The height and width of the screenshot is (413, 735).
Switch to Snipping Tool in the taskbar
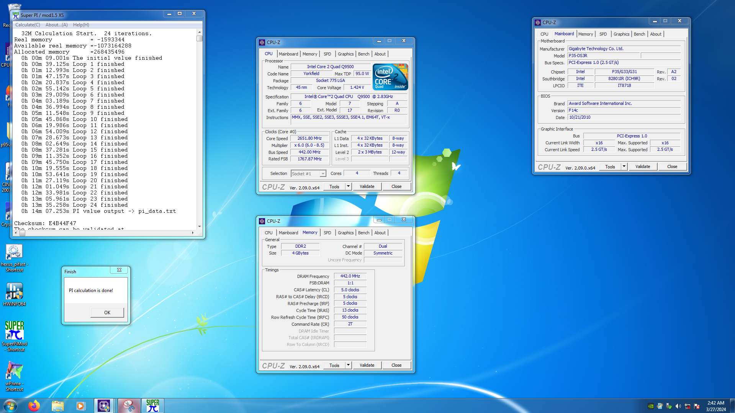(x=129, y=406)
